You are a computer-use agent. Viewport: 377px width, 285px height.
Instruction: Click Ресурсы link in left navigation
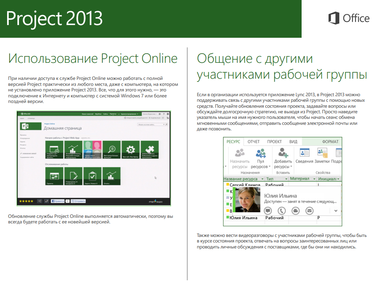click(x=23, y=145)
